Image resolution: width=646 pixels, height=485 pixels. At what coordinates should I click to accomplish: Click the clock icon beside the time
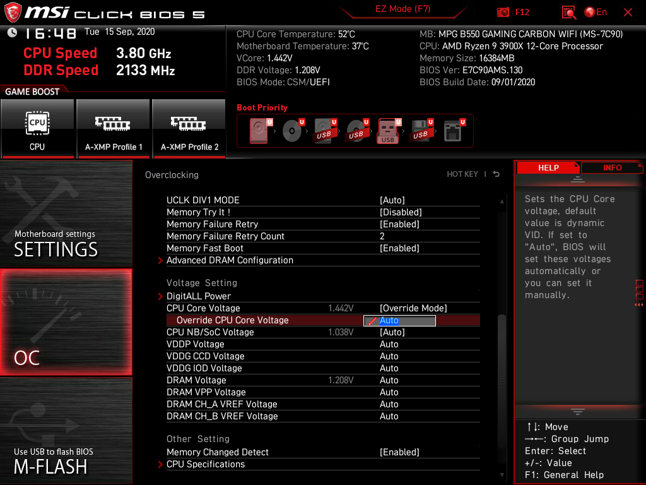[12, 33]
